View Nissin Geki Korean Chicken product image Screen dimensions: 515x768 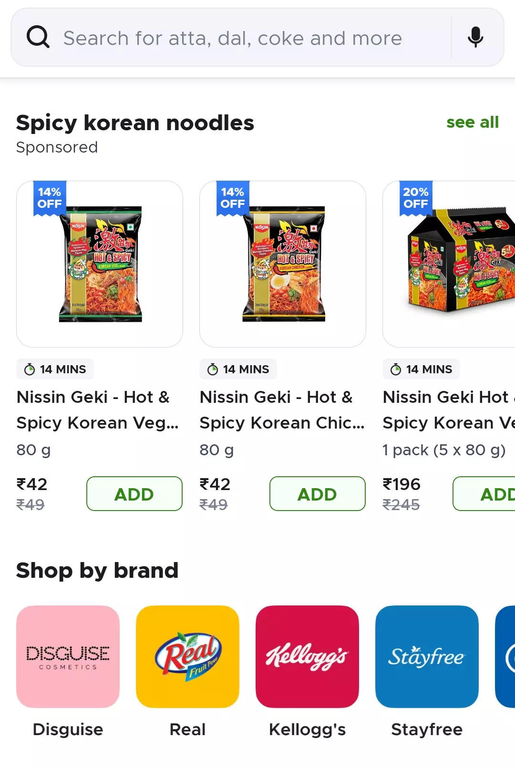(x=283, y=264)
